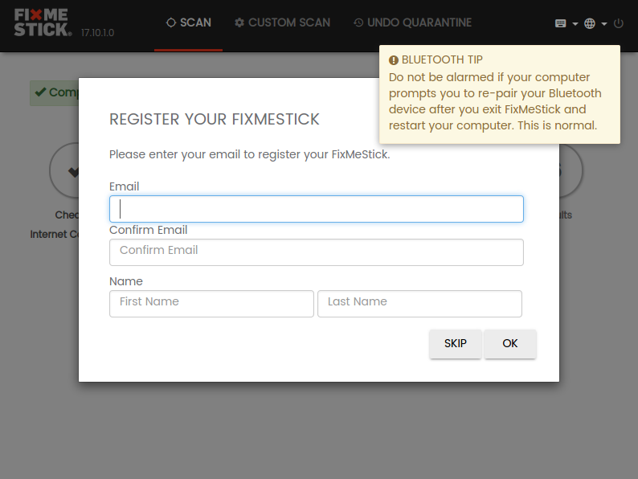The width and height of the screenshot is (638, 479).
Task: Open the CUSTOM SCAN tab
Action: [x=282, y=23]
